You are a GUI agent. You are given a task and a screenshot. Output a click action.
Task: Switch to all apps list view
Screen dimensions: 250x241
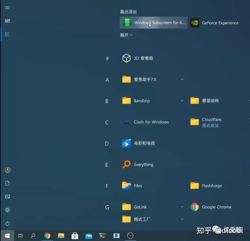[x=7, y=34]
